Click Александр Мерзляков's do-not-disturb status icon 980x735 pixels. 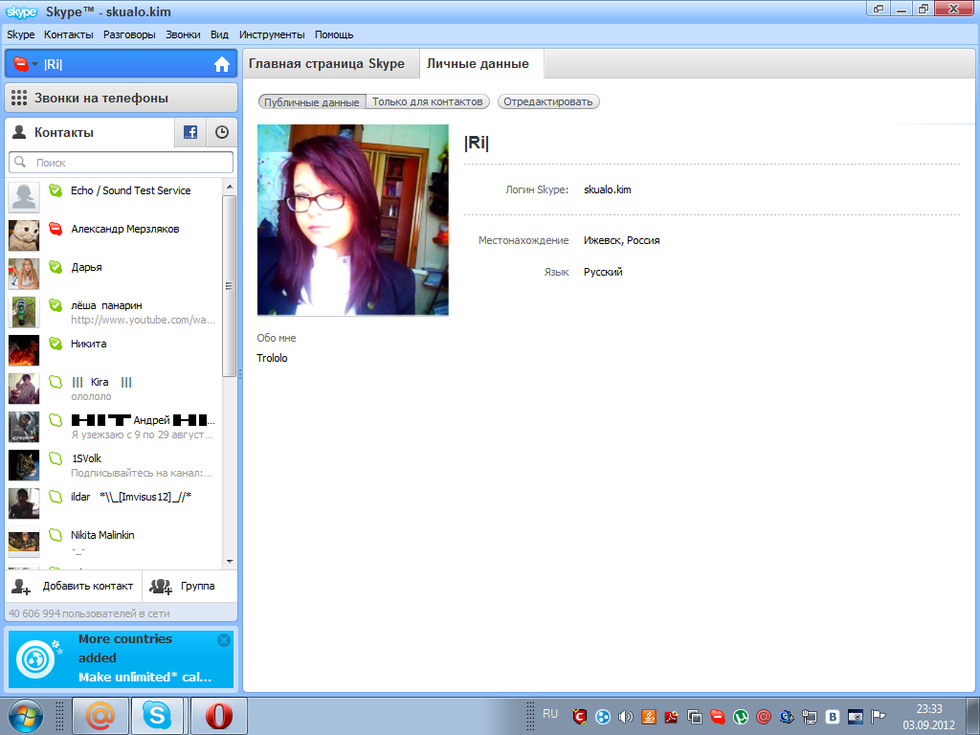coord(56,230)
